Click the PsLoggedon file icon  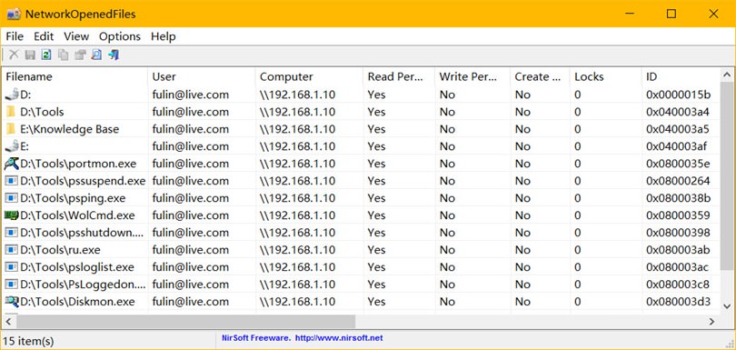12,285
